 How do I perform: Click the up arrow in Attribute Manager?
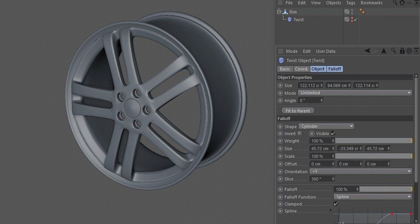(x=384, y=51)
